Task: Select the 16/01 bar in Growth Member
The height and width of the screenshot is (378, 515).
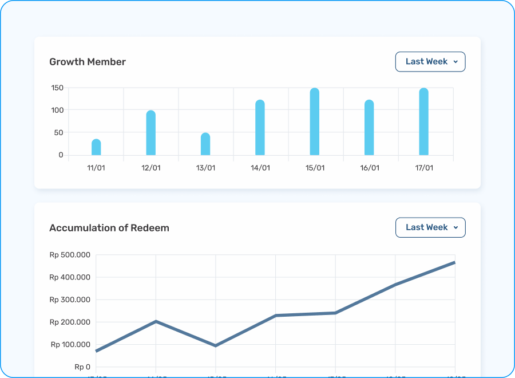Action: [369, 128]
